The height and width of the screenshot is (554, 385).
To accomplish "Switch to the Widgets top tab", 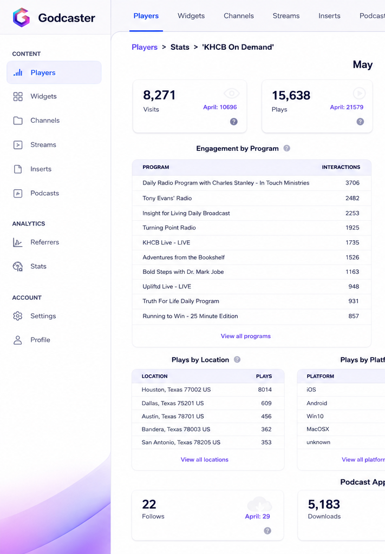I will [x=191, y=16].
